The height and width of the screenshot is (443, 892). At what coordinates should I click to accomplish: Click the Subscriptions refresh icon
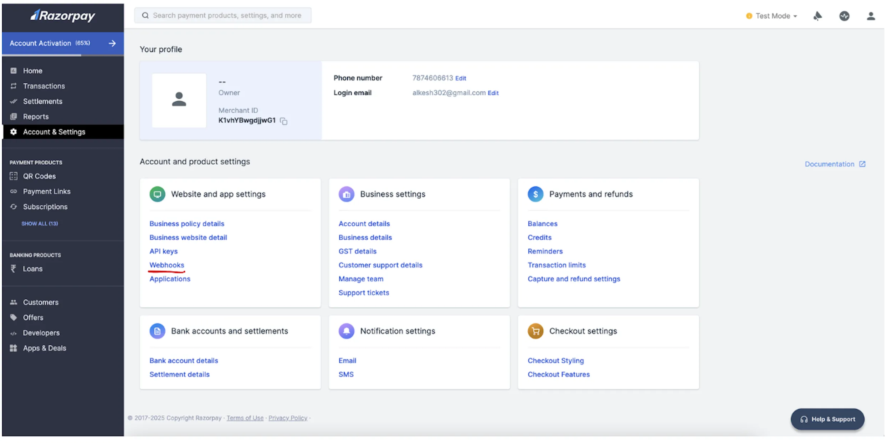[14, 207]
